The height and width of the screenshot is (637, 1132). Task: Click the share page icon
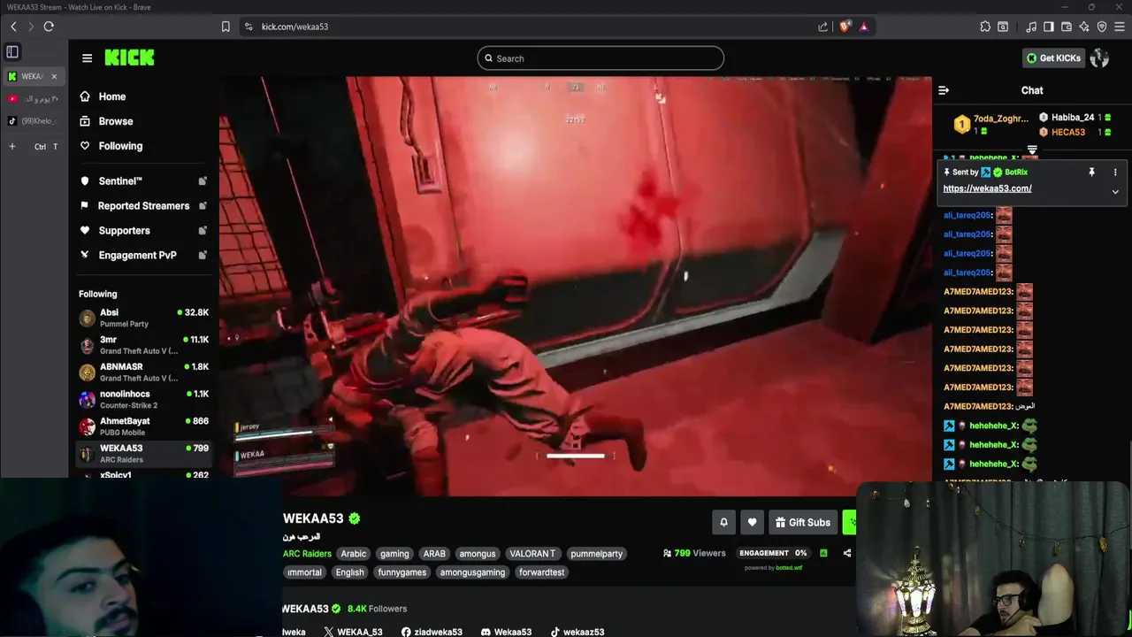coord(823,27)
